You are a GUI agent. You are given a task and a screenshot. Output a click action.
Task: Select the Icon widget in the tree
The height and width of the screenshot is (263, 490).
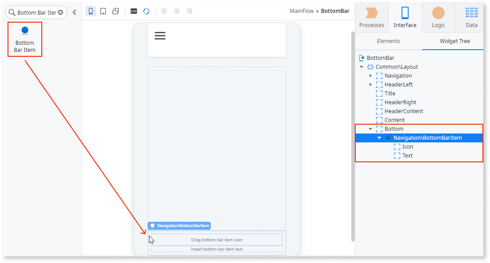408,146
